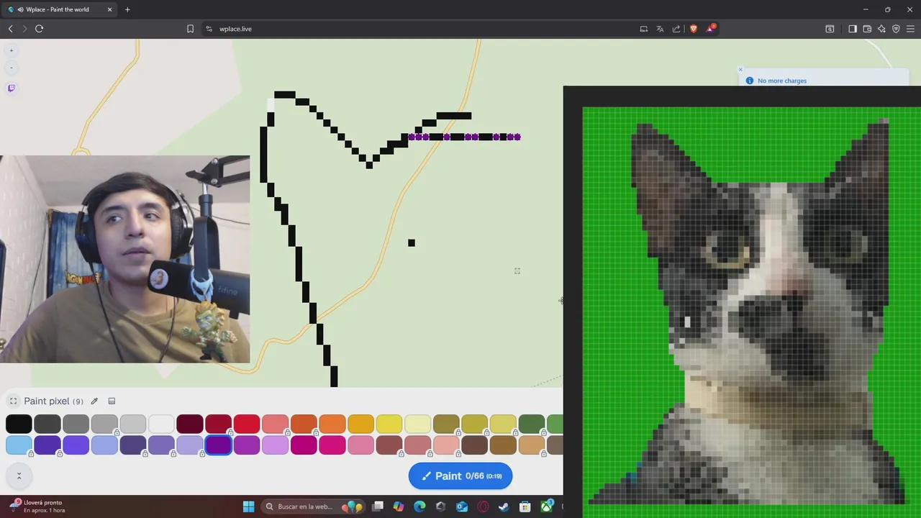Click the No more charges message
Screen dimensions: 921x518
(x=782, y=81)
